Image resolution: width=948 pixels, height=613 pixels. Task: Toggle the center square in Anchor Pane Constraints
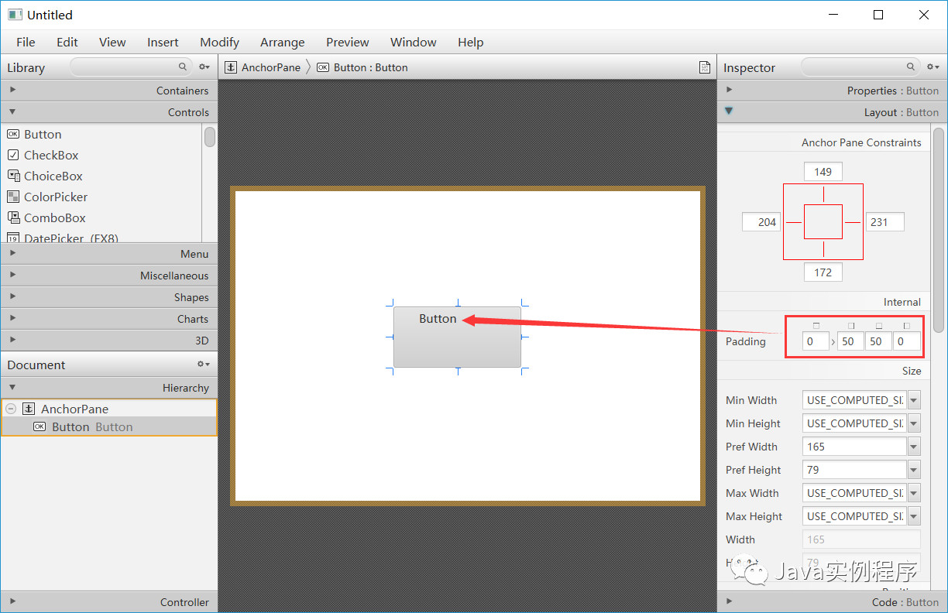click(823, 221)
